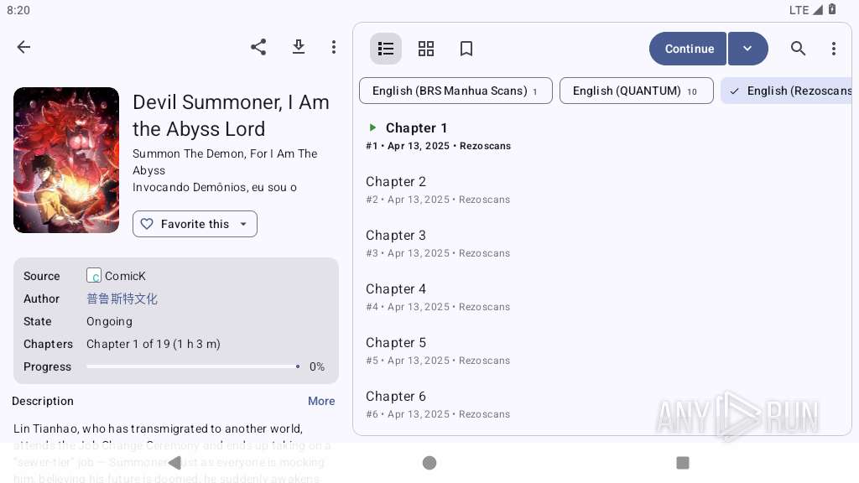Open Chapter 4 from the list
The height and width of the screenshot is (483, 859).
click(x=602, y=297)
